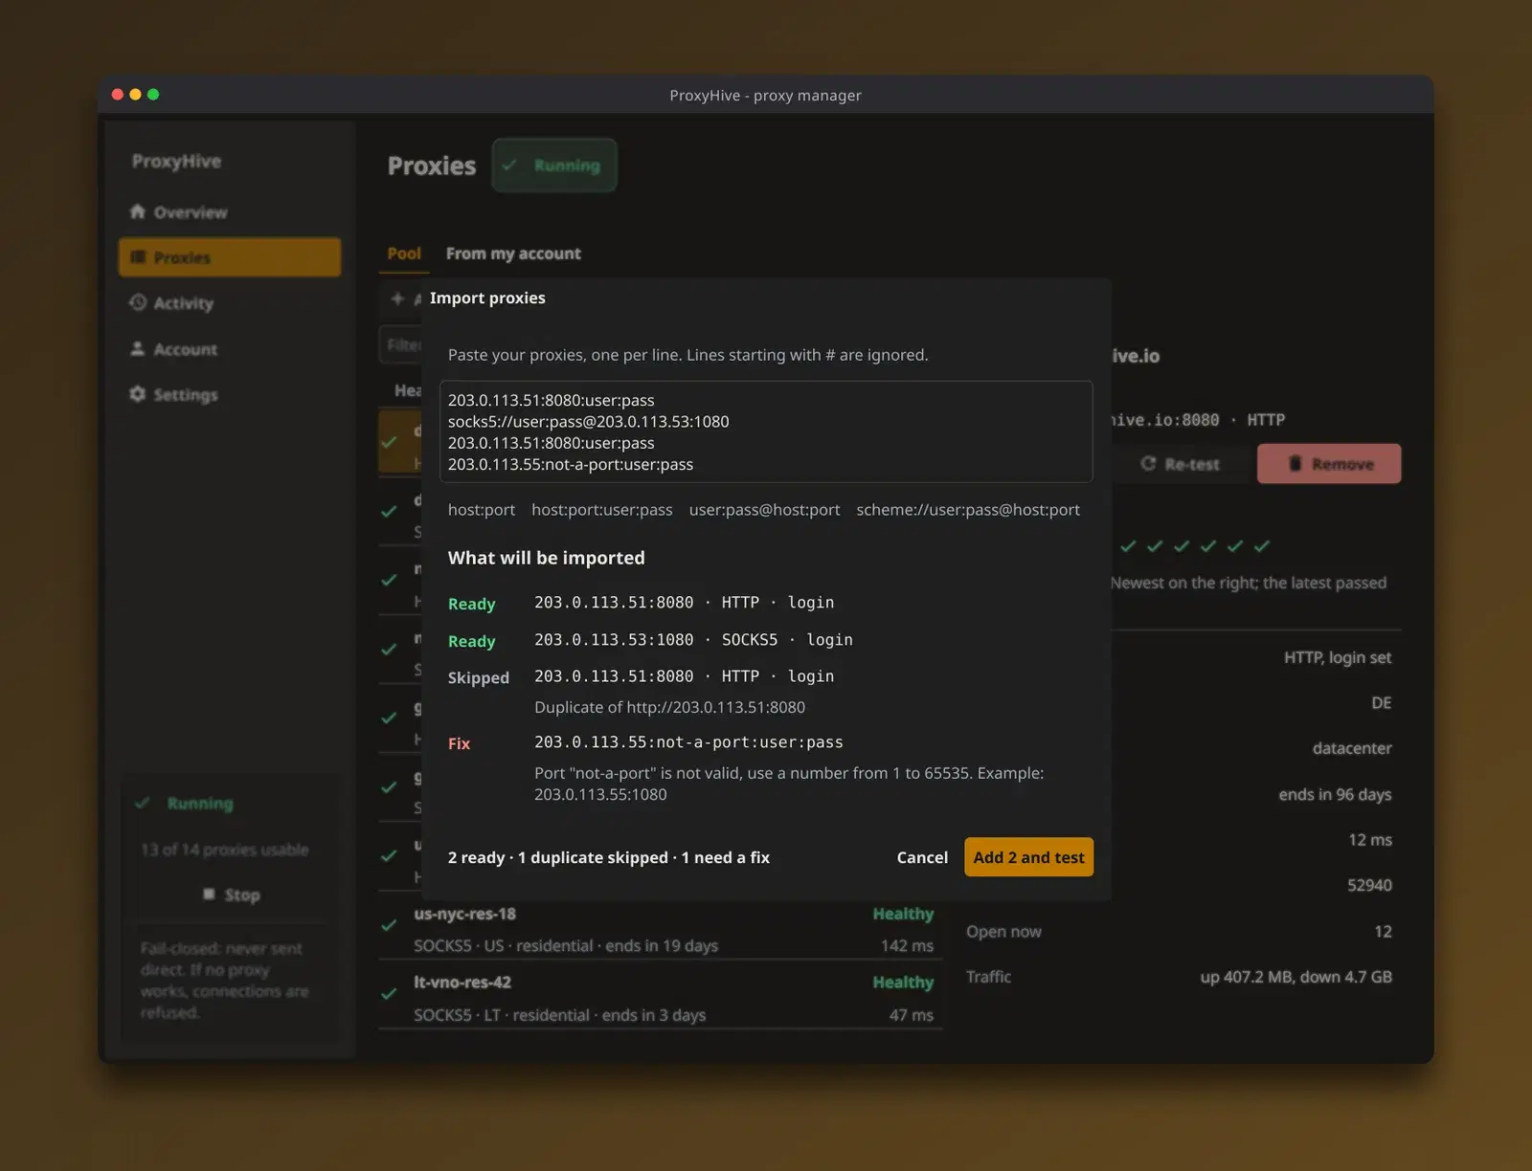Switch to the Pool tab
This screenshot has height=1171, width=1532.
coord(404,254)
